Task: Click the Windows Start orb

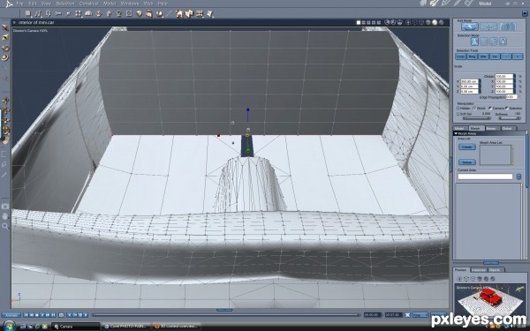Action: [9, 326]
